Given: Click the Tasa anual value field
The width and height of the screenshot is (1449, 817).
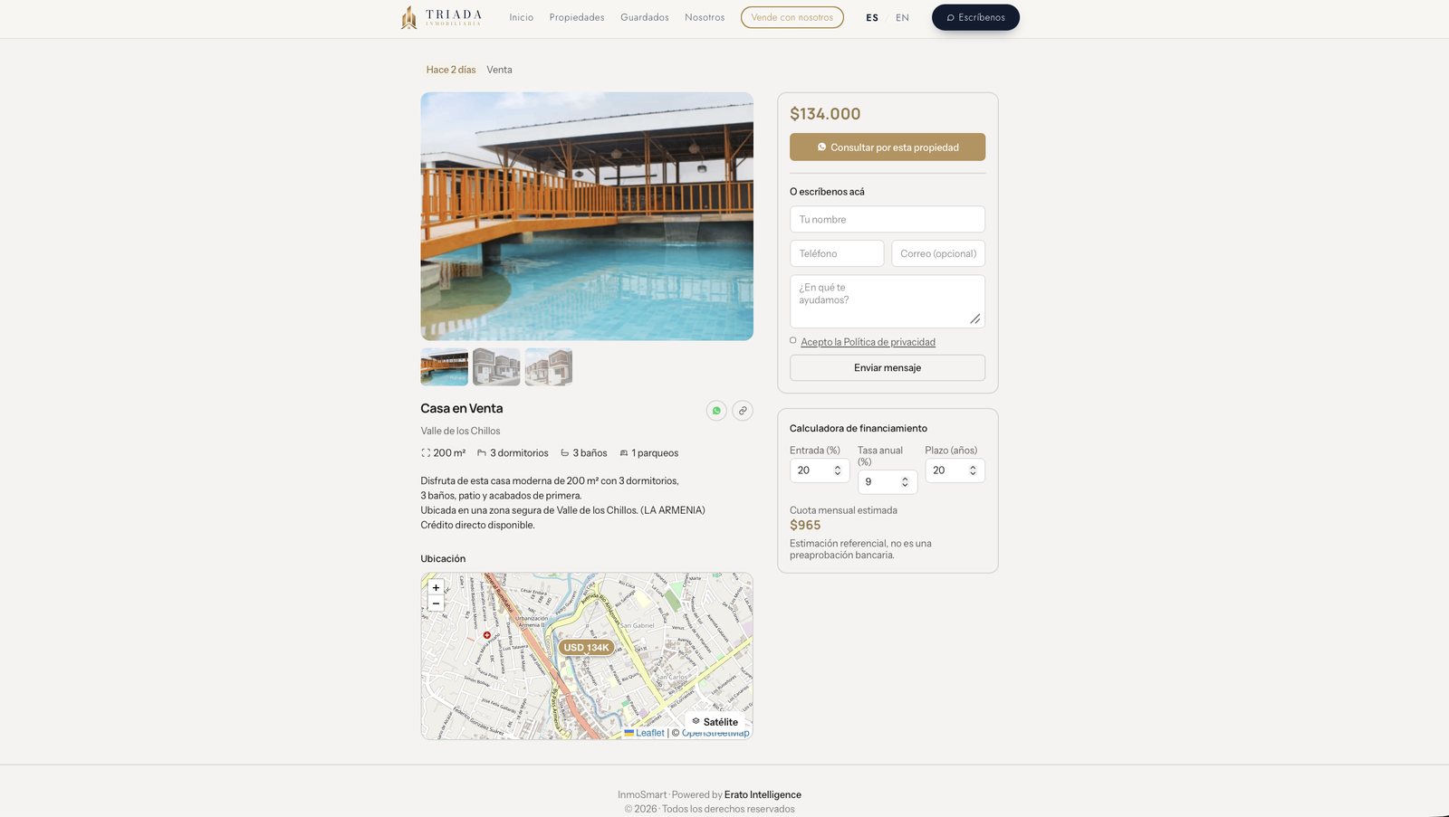Looking at the screenshot, I should pos(888,482).
